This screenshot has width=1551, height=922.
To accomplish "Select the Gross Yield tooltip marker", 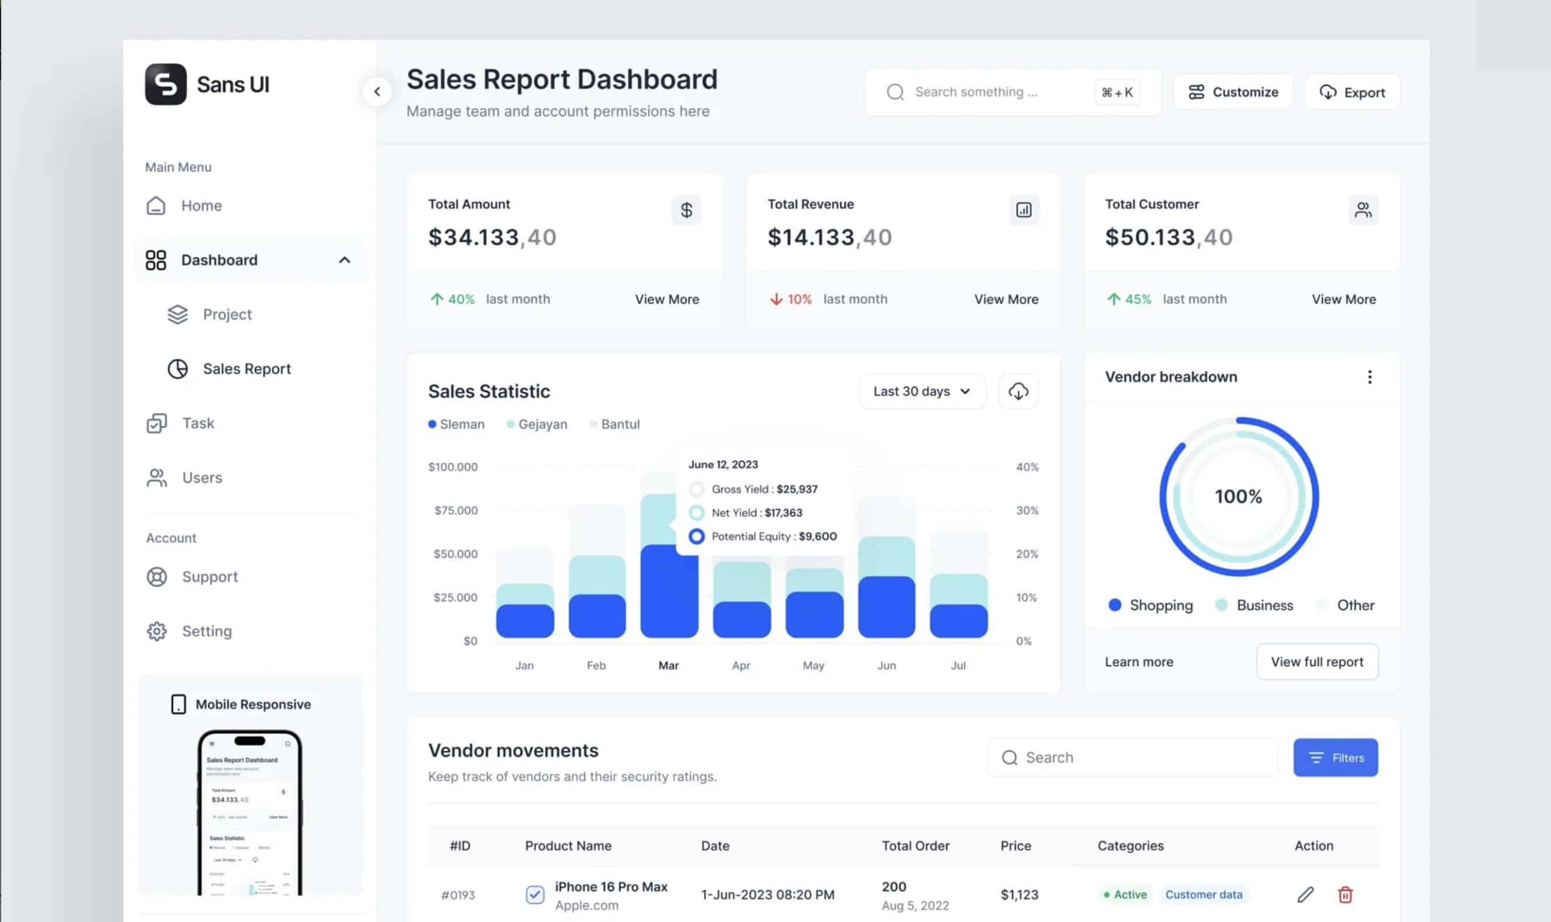I will 696,489.
